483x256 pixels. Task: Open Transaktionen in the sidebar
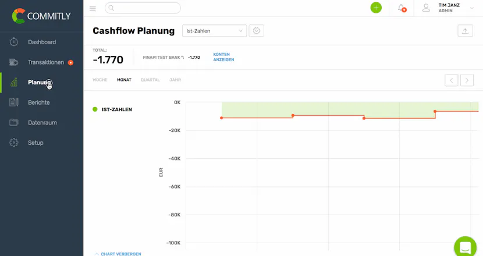point(46,62)
